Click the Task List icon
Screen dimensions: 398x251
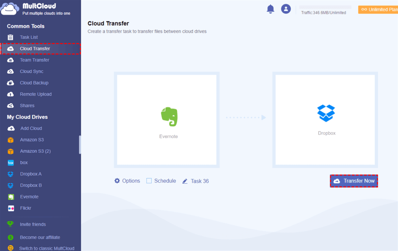pyautogui.click(x=11, y=37)
